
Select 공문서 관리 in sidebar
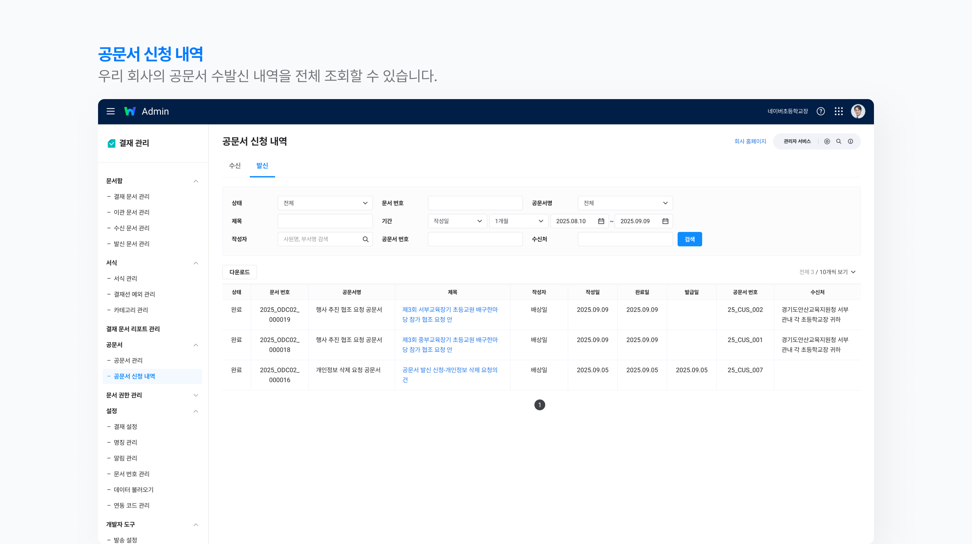(128, 360)
